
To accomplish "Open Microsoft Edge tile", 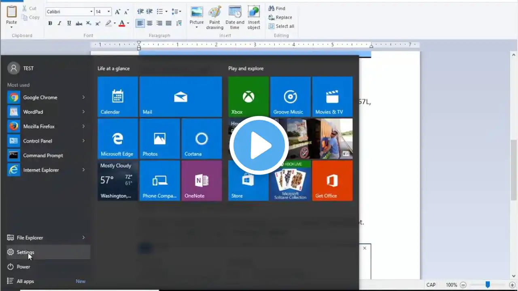I will 117,139.
